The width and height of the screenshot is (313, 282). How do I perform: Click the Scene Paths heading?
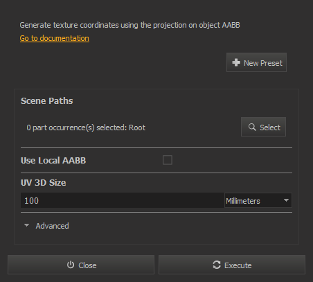point(47,101)
